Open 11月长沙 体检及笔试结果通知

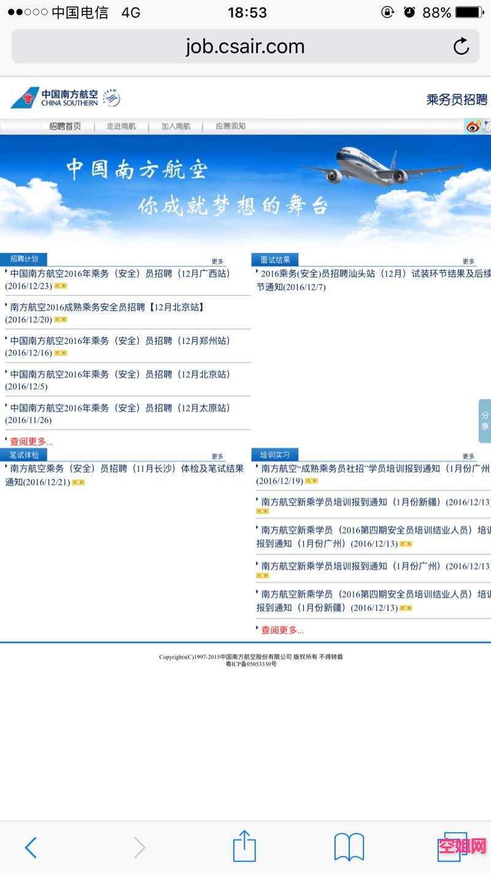click(x=125, y=475)
